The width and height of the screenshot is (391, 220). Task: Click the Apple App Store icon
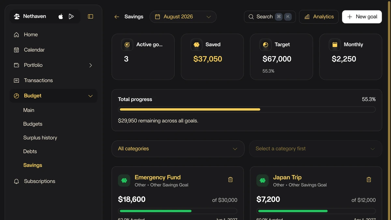coord(61,17)
